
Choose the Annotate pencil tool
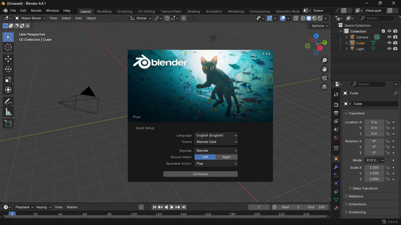coord(8,102)
